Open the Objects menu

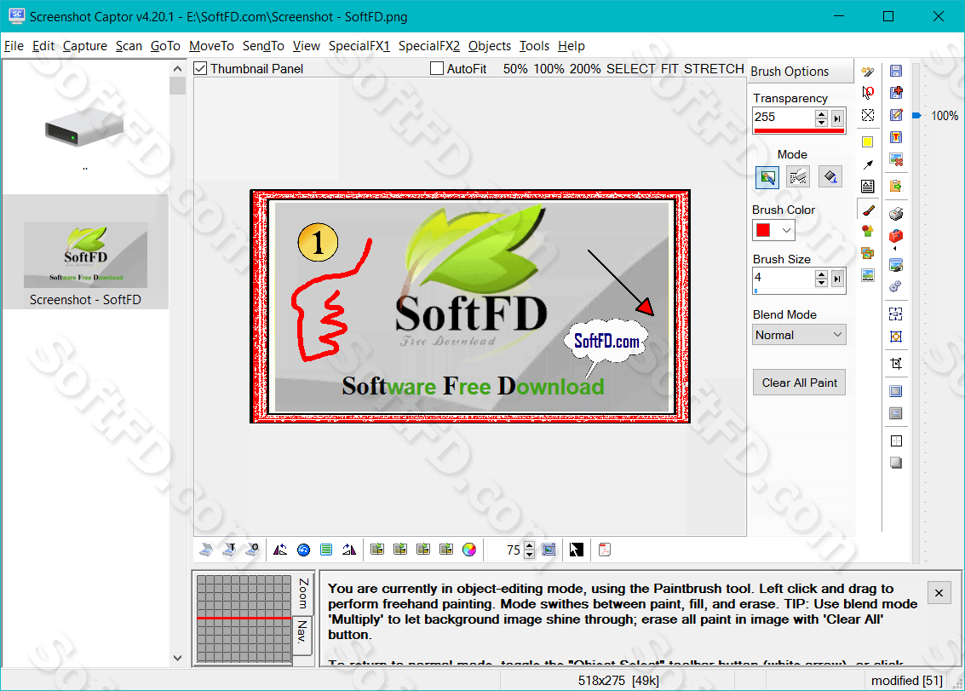489,46
